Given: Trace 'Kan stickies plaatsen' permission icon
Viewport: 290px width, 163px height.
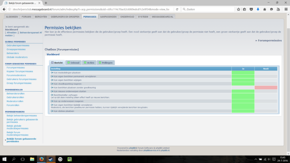Looking at the screenshot, I should point(52,111).
